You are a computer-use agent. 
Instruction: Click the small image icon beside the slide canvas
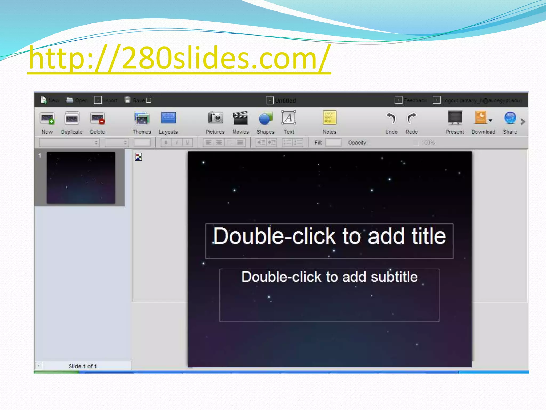pos(139,157)
